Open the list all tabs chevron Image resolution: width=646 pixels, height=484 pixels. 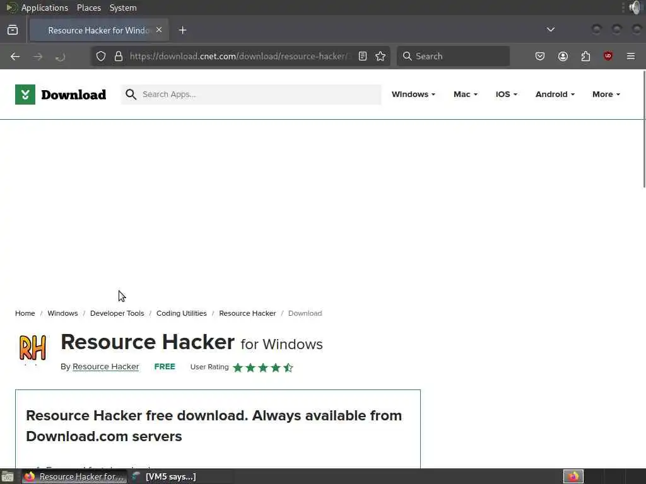tap(550, 30)
